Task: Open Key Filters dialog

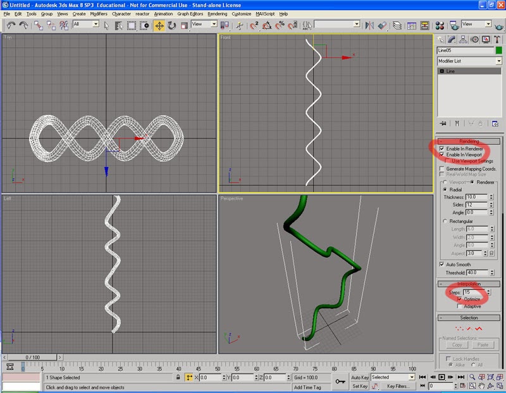Action: 399,385
